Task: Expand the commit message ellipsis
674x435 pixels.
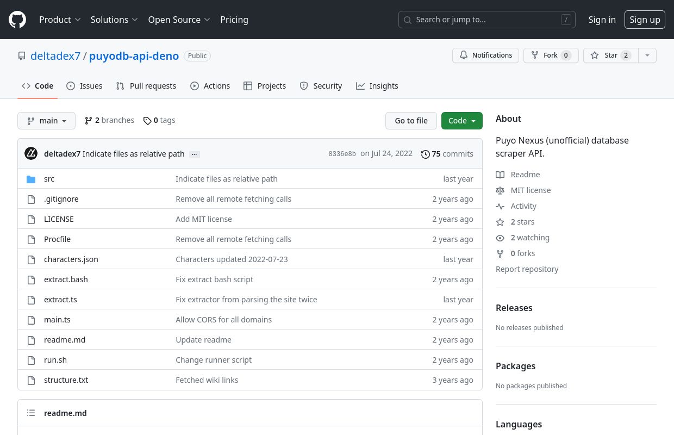Action: (x=194, y=154)
